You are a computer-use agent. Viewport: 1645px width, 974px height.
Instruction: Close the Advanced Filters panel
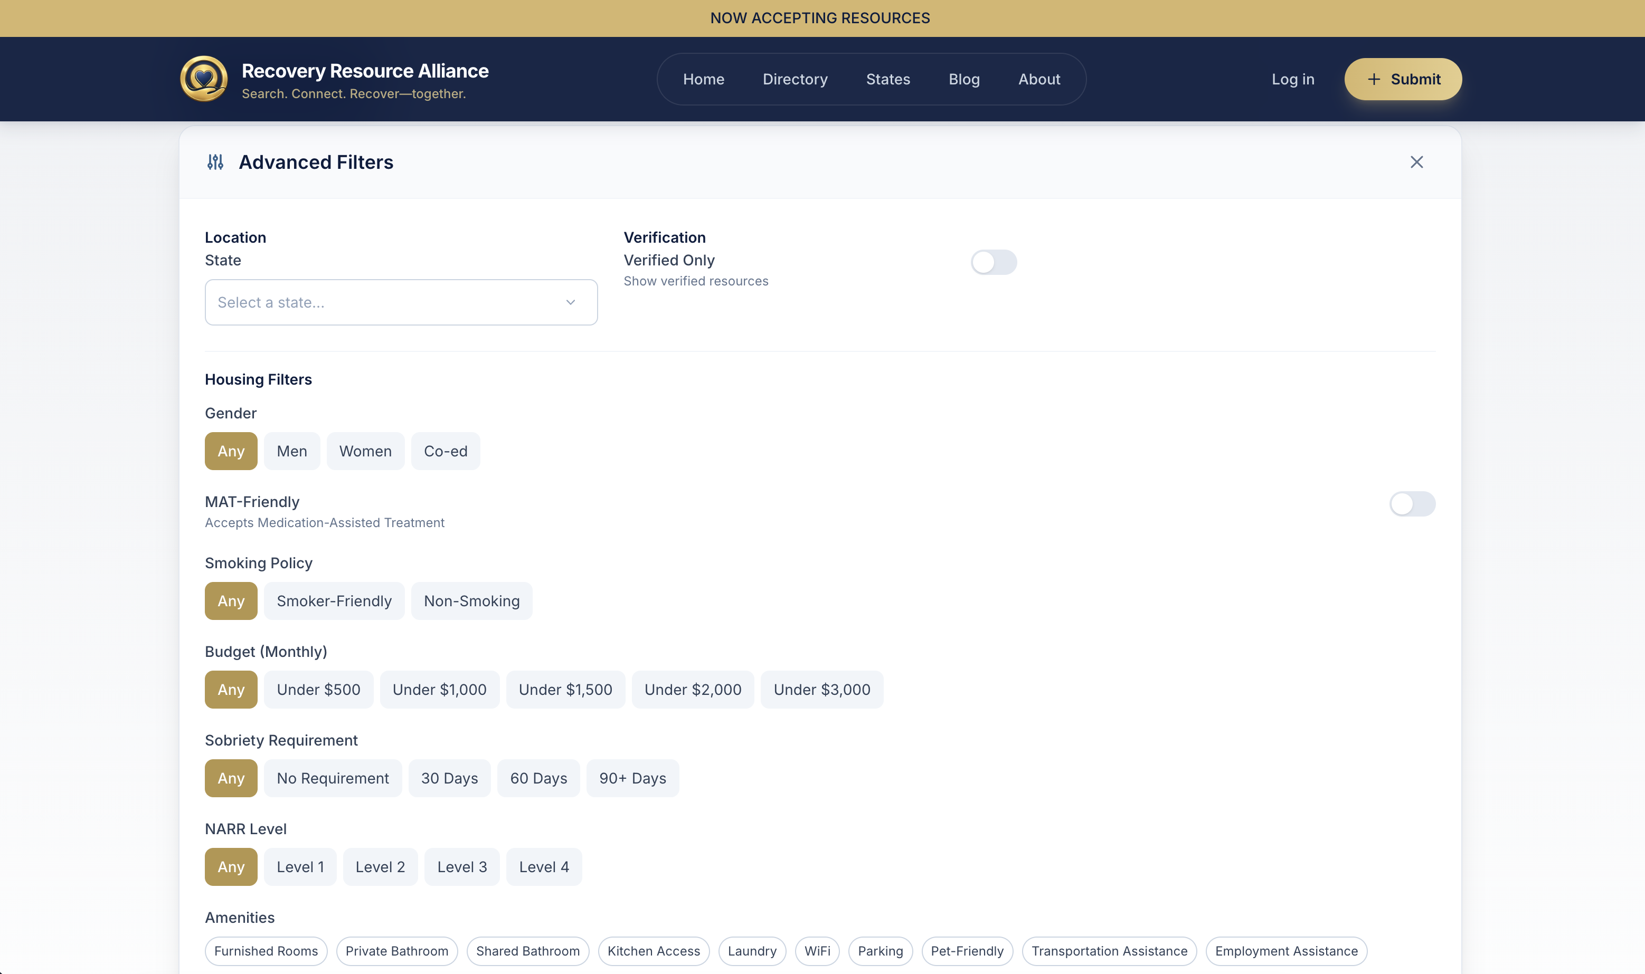pos(1416,162)
